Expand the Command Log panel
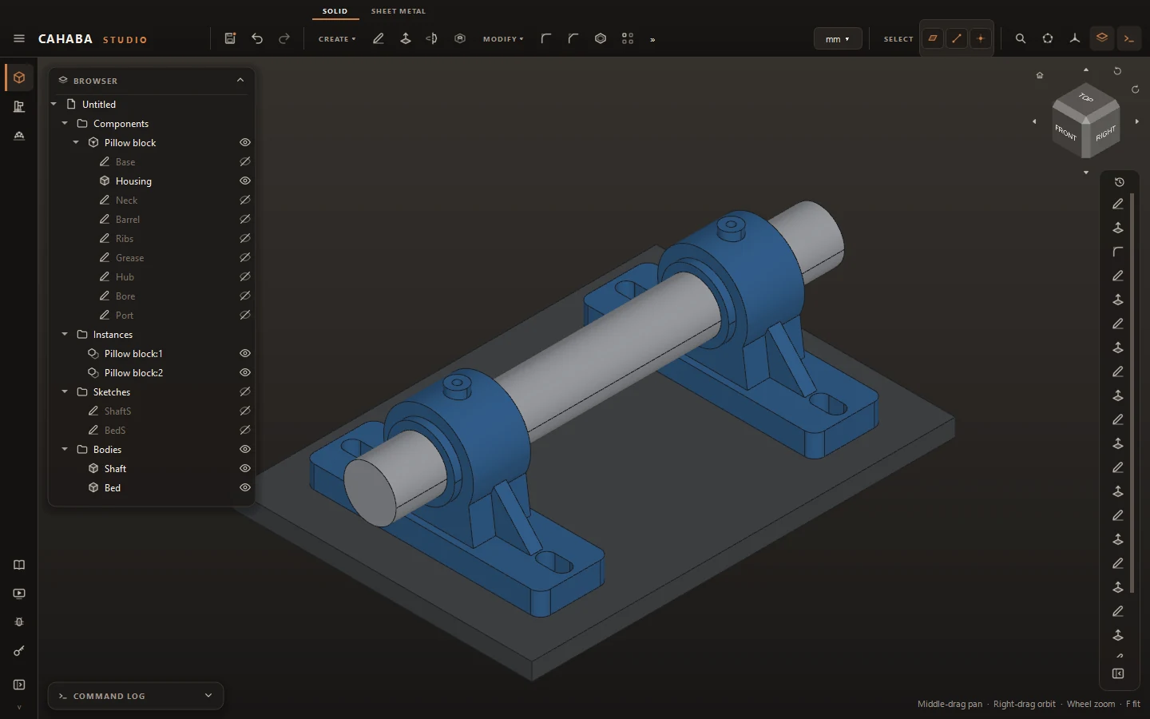1150x719 pixels. [208, 695]
